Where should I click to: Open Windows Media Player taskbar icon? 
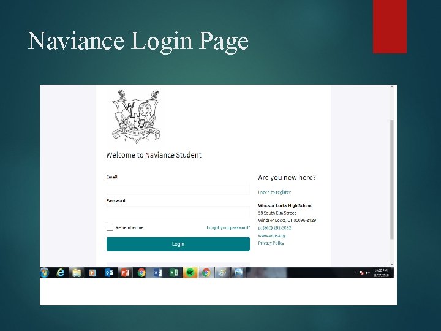(92, 272)
